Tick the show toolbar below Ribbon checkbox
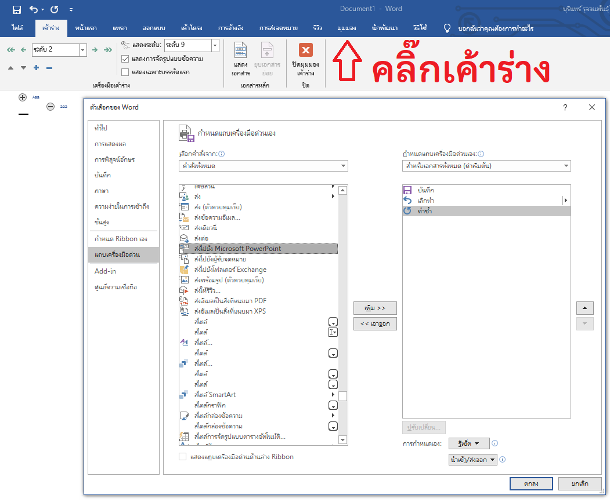610x502 pixels. click(x=183, y=457)
